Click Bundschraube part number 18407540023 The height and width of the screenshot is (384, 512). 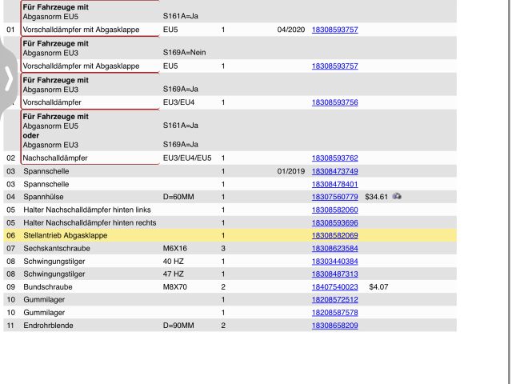334,286
